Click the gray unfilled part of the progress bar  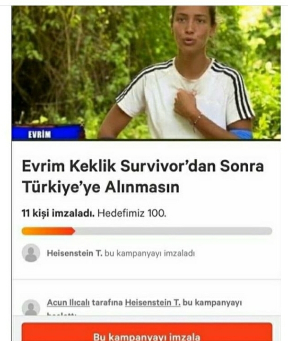[174, 231]
